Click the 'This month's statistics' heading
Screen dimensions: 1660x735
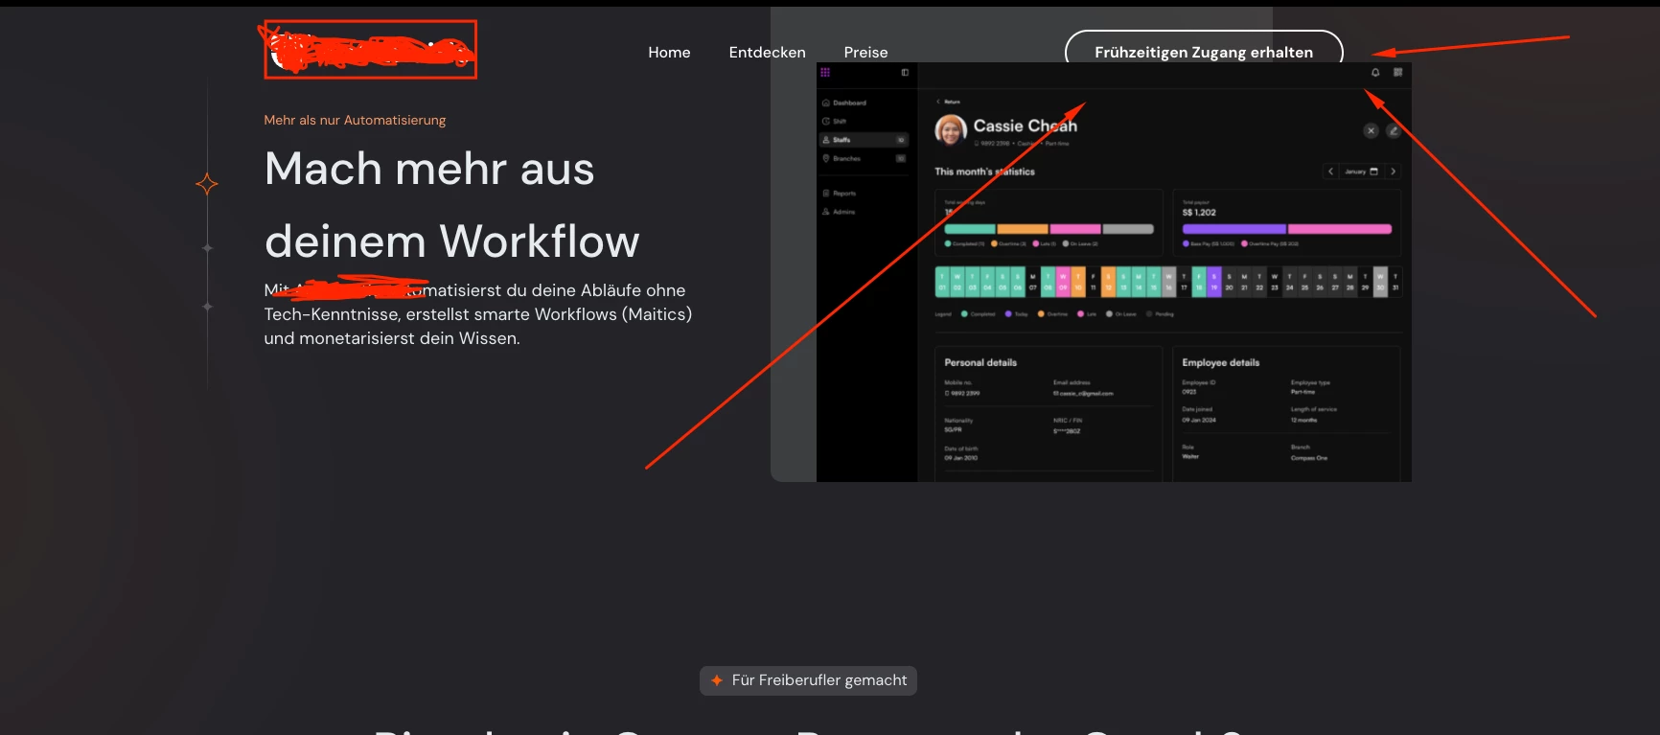click(x=984, y=172)
